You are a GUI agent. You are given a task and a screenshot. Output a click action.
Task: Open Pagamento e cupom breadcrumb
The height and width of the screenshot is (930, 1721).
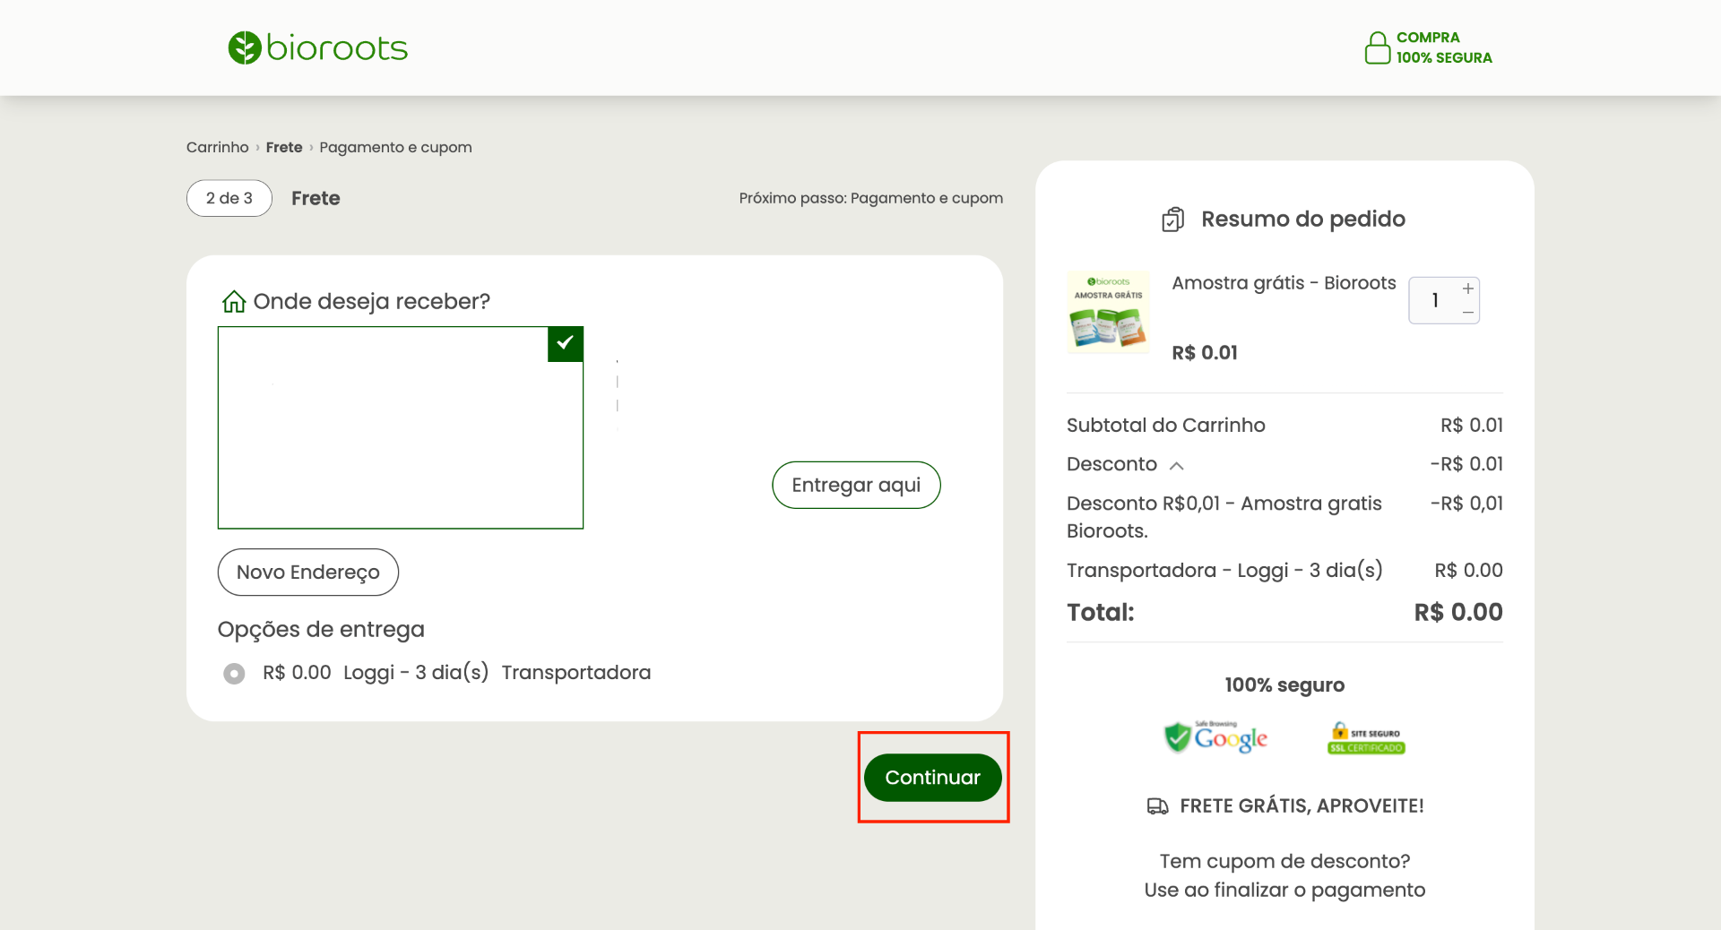395,147
